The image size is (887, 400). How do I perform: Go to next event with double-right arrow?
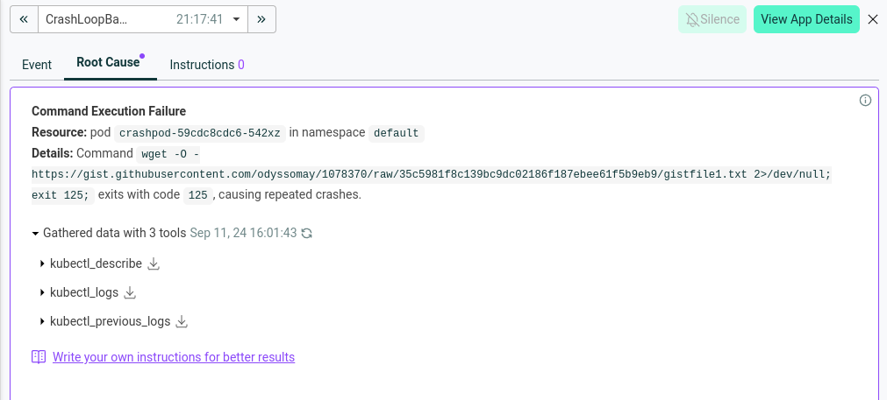tap(261, 19)
